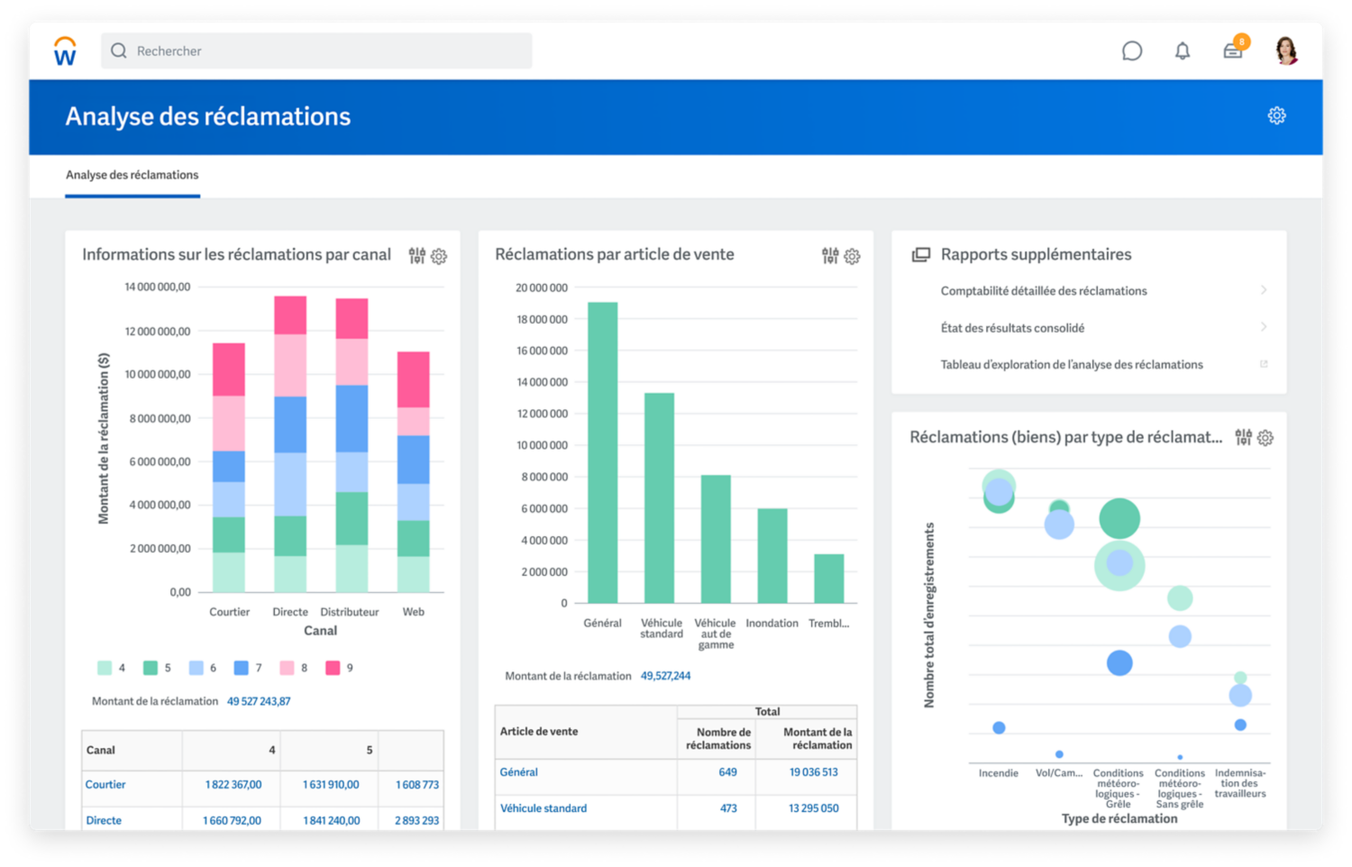Click value 1 660 792,00 in Directe row
This screenshot has height=867, width=1352.
(x=232, y=820)
